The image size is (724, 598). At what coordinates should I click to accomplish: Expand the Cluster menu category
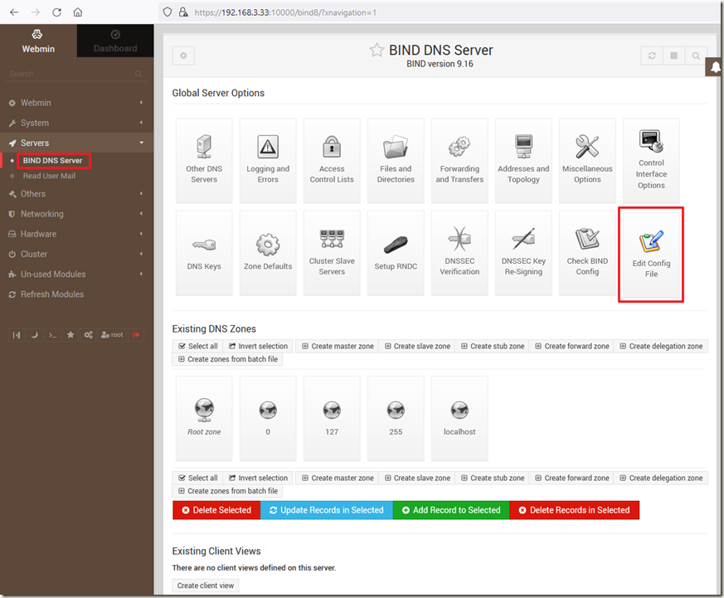pyautogui.click(x=76, y=254)
